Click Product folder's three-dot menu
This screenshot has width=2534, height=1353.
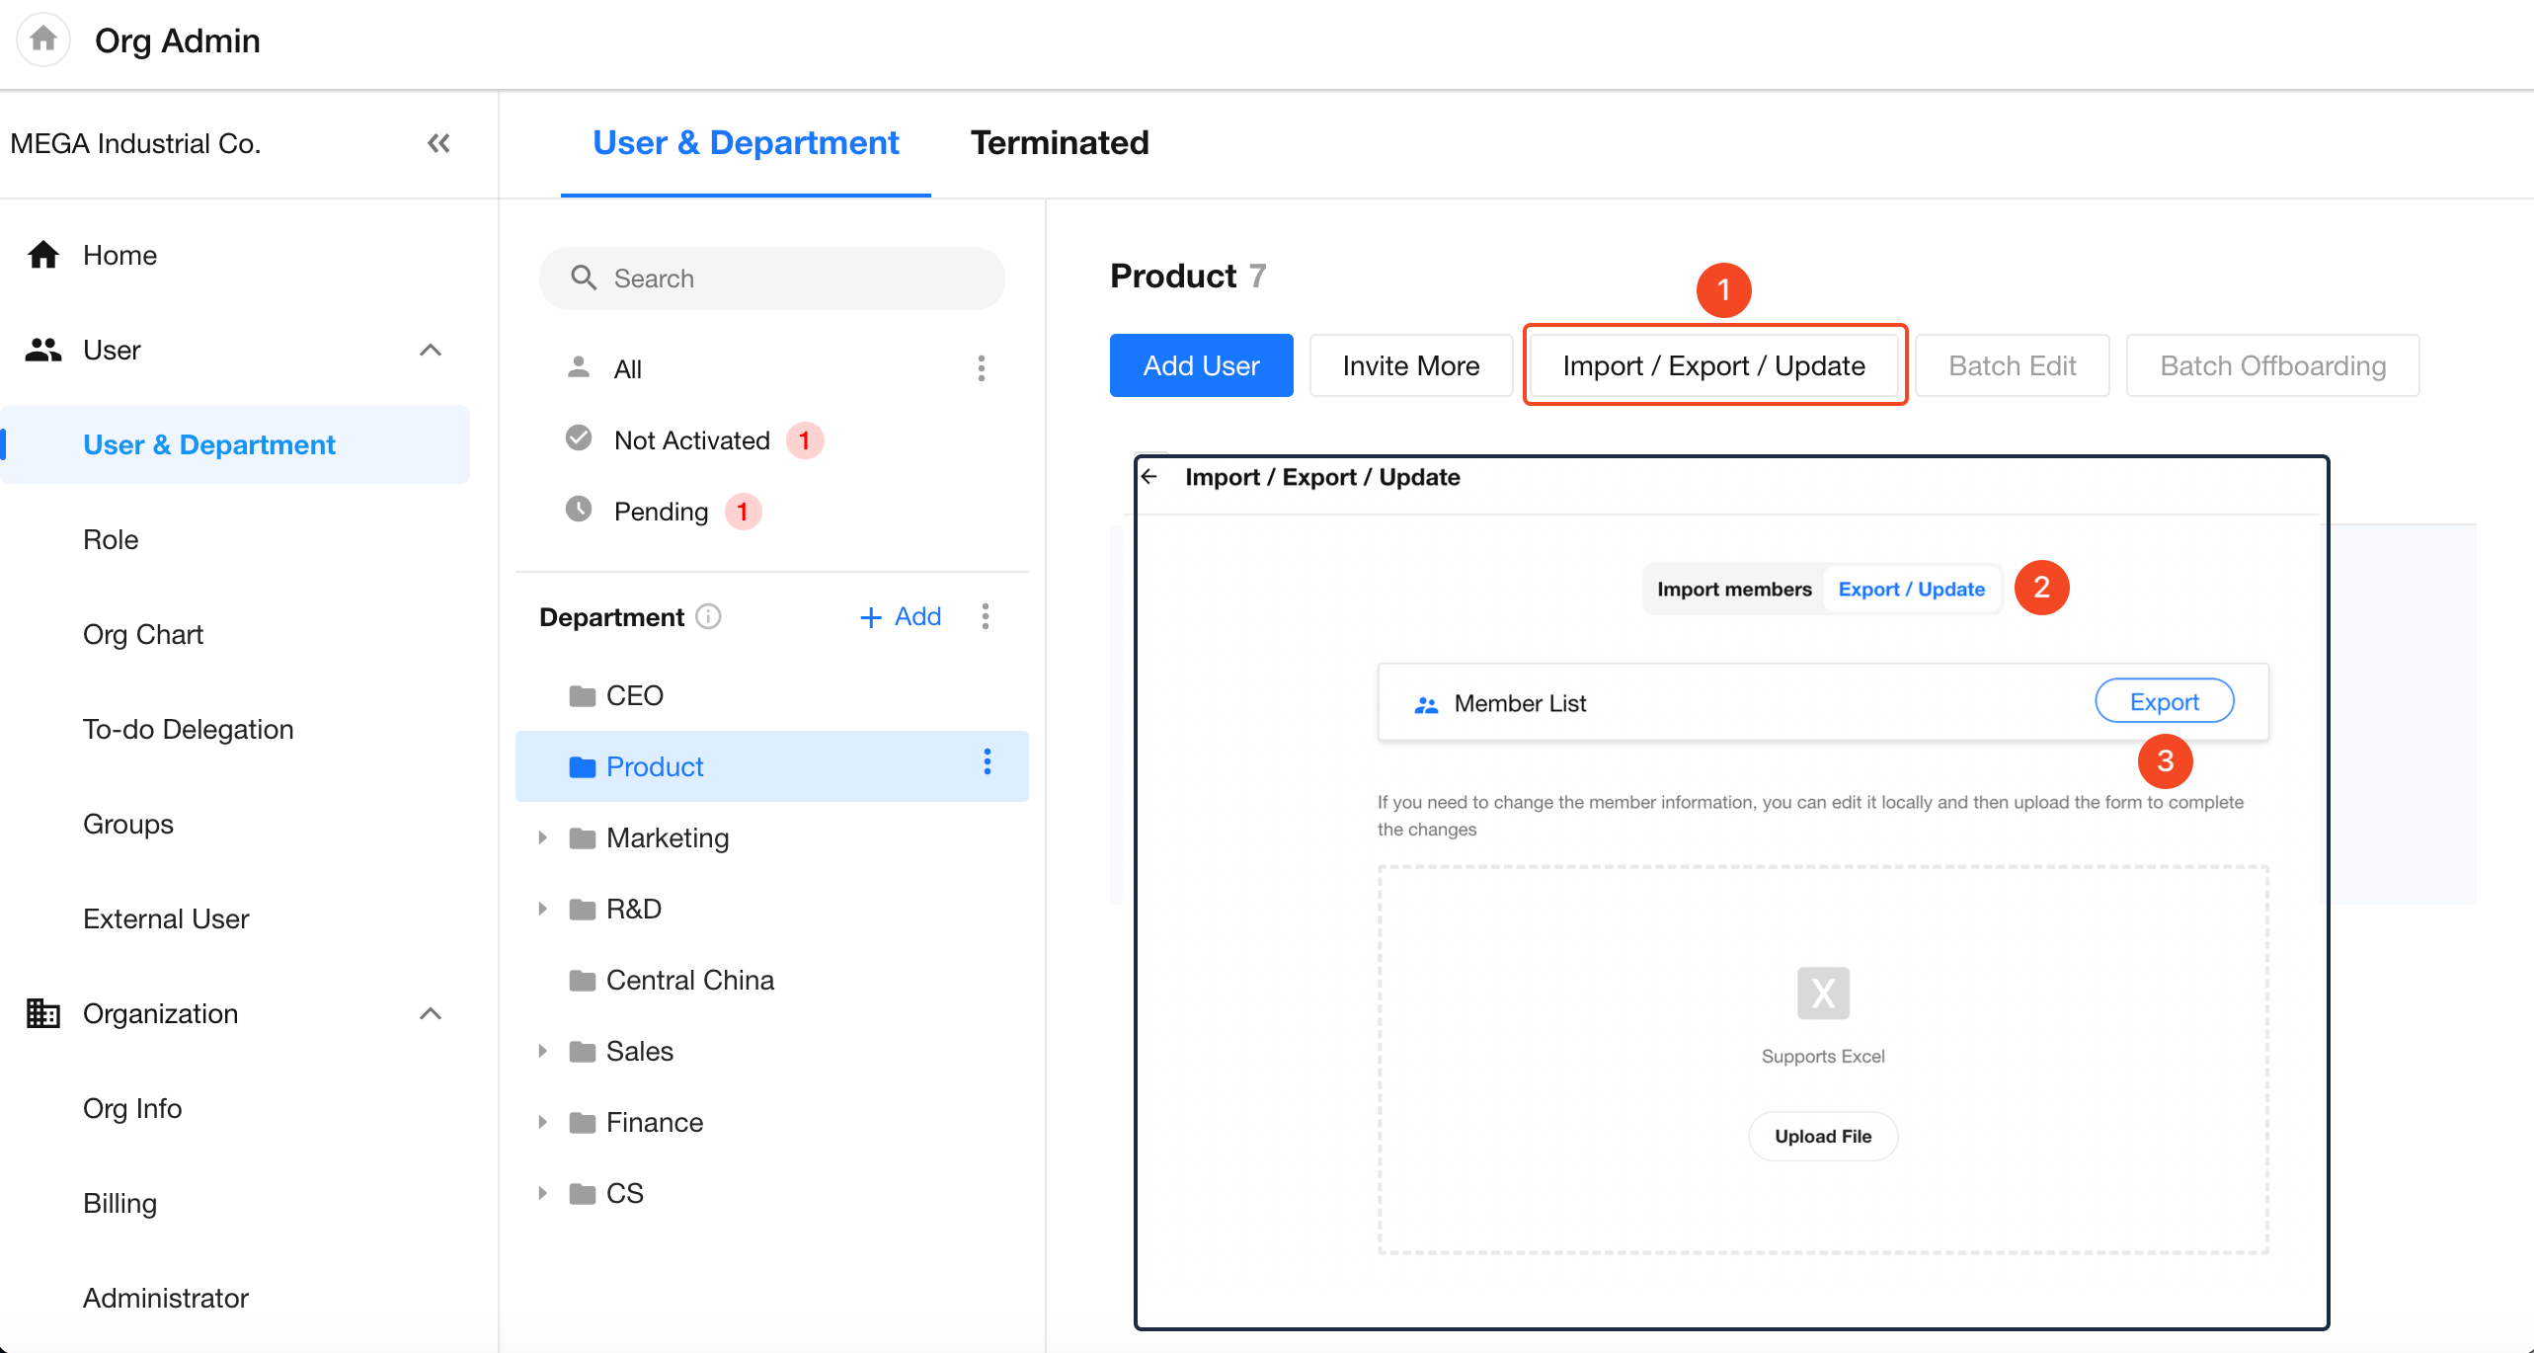987,761
